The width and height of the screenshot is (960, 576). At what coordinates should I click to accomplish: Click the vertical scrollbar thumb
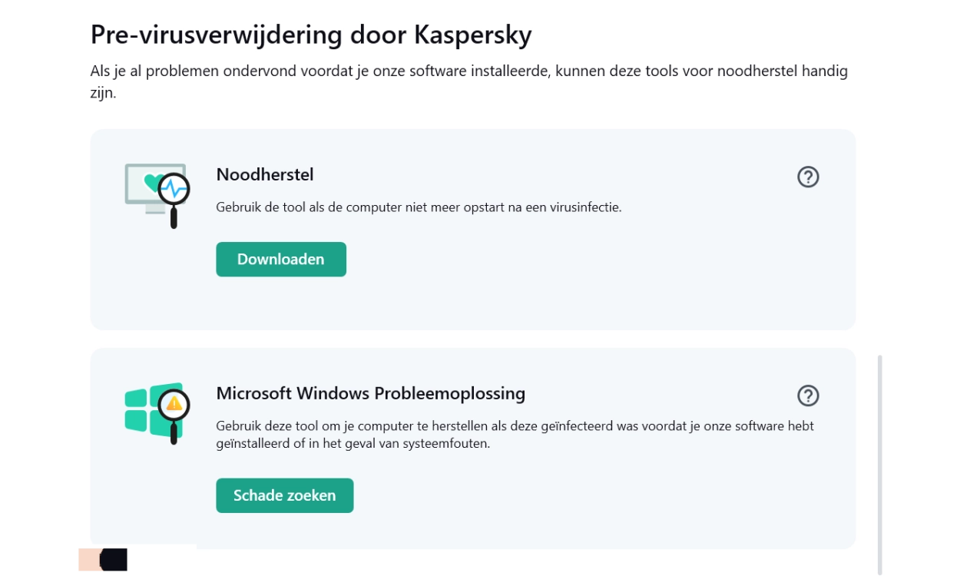880,461
